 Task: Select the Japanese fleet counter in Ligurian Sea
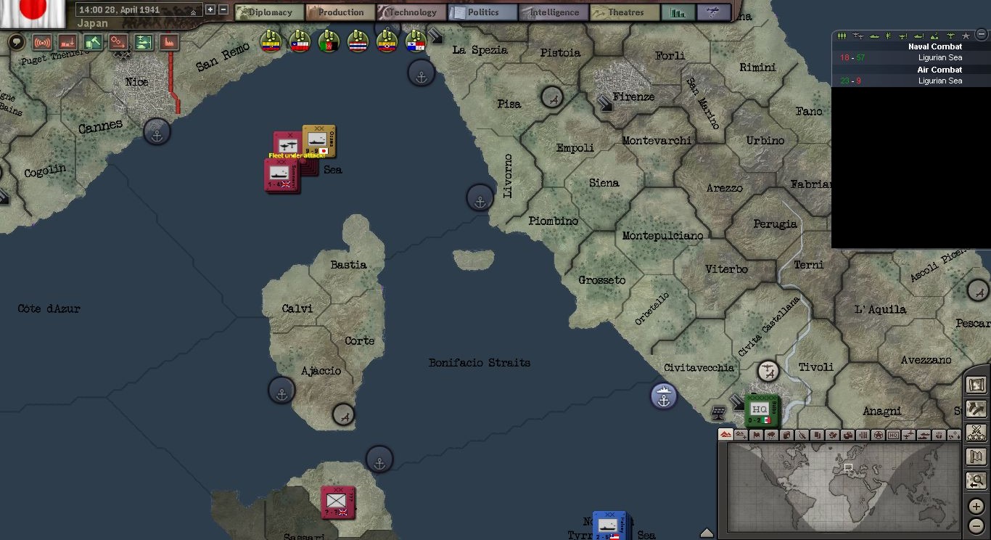coord(318,142)
